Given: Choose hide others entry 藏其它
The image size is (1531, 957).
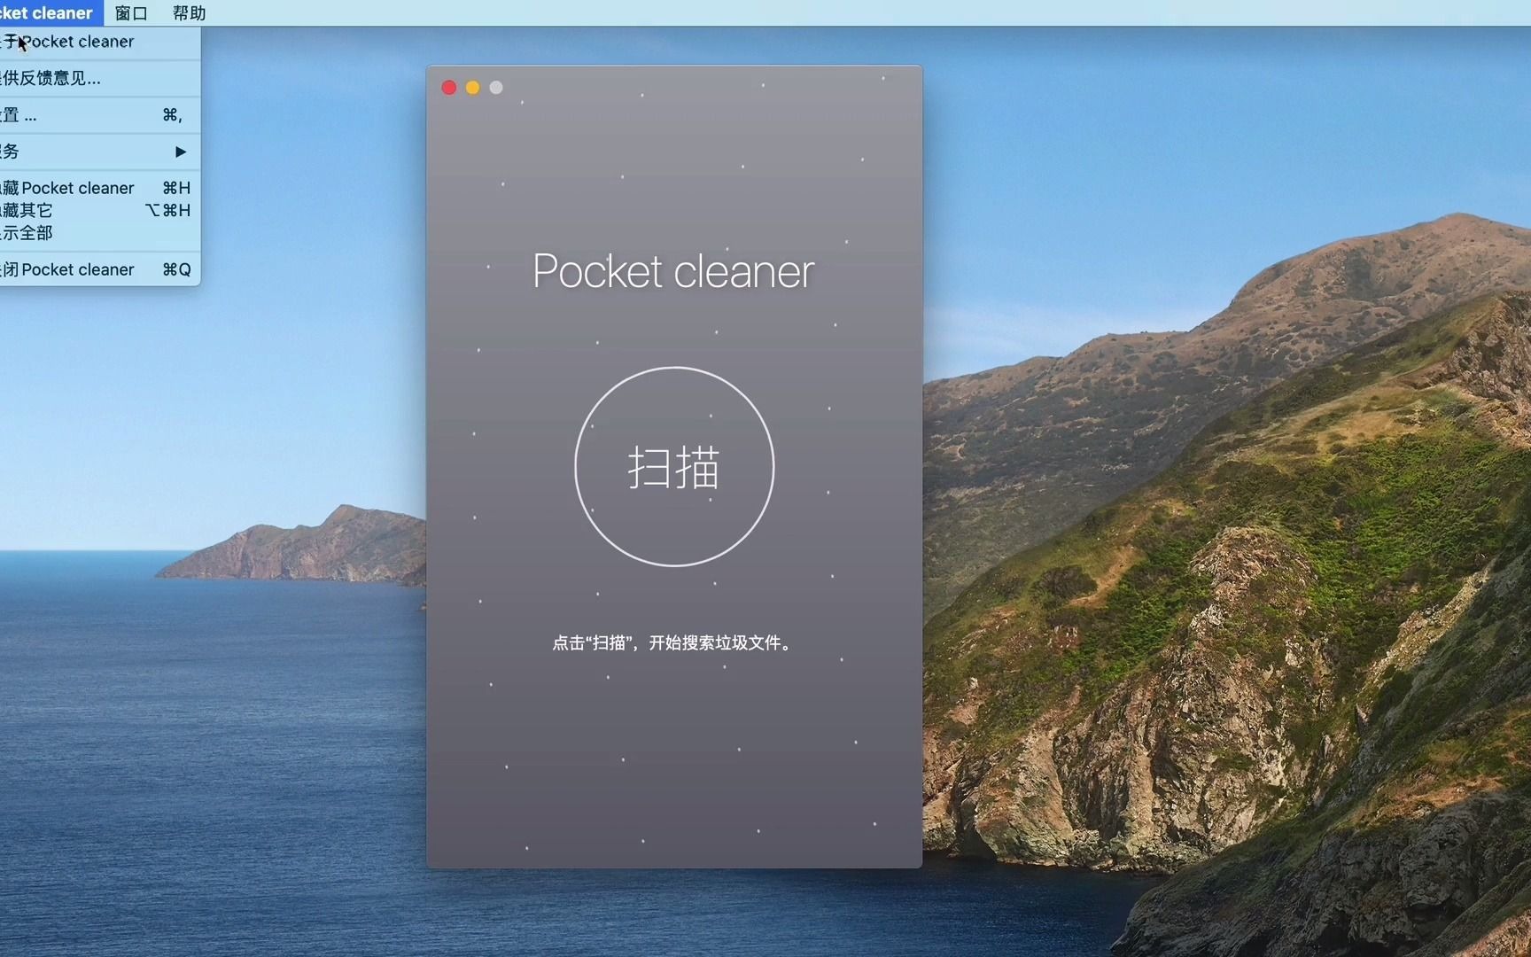Looking at the screenshot, I should point(100,210).
